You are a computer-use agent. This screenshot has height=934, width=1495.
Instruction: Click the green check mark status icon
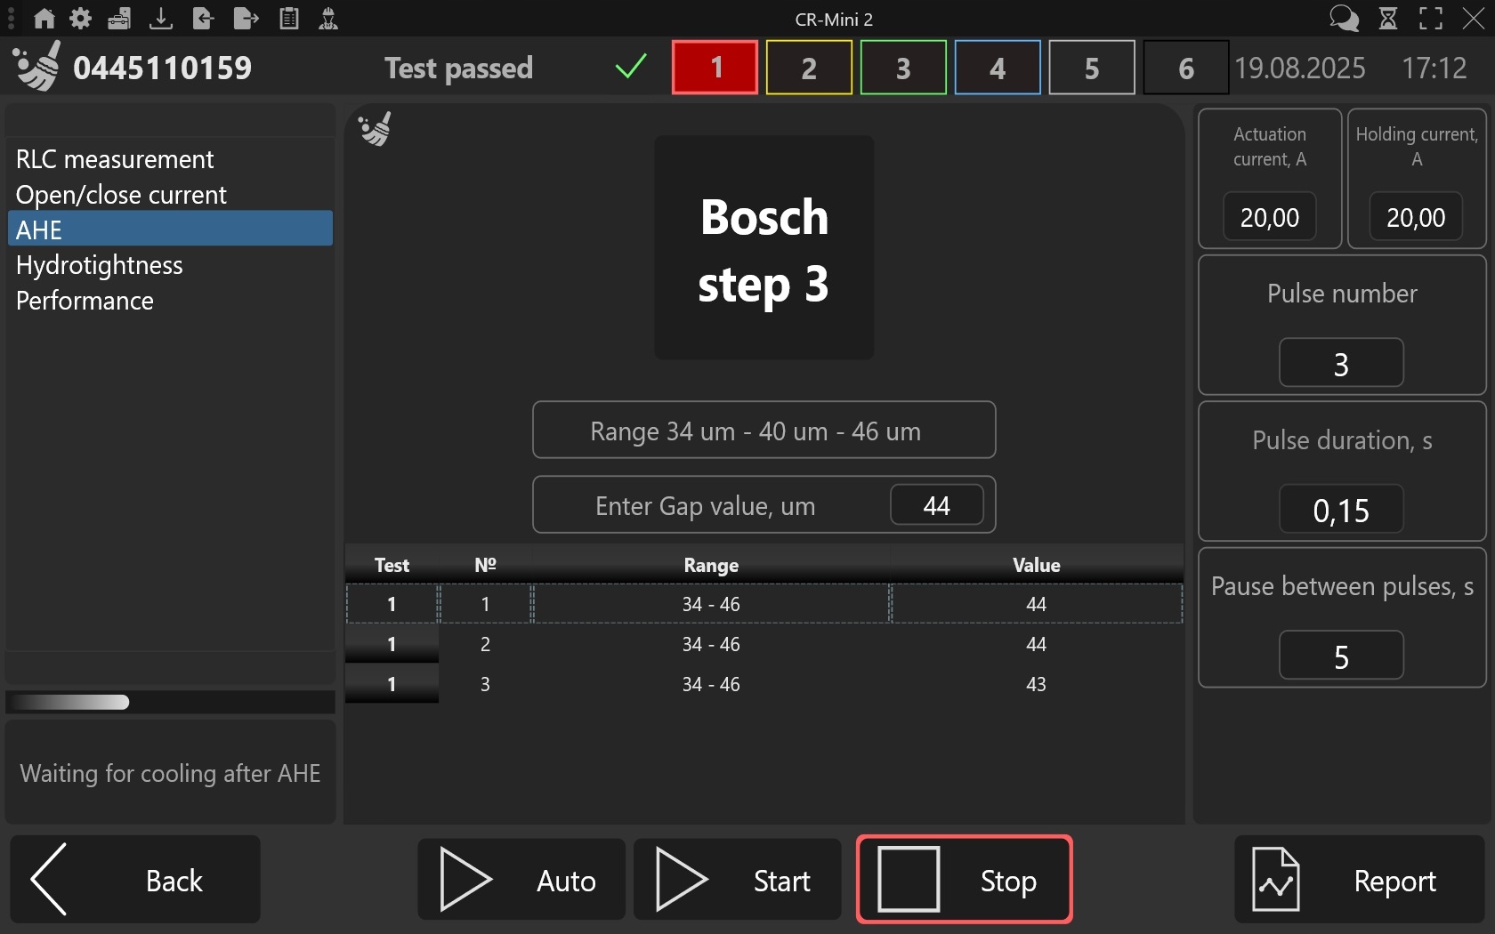tap(631, 66)
